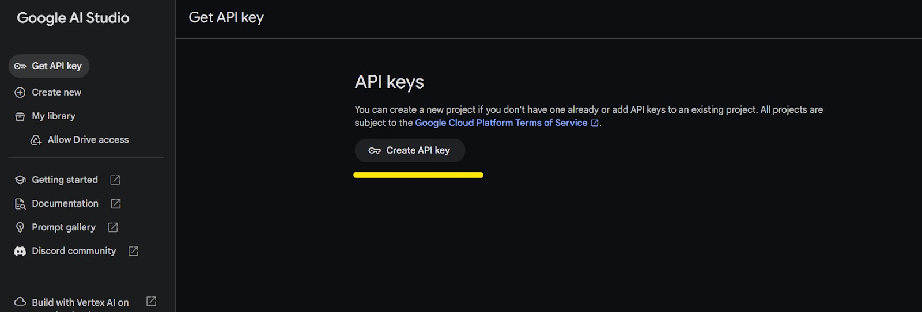Screen dimensions: 922x312
Task: Click the Drive icon beside Allow Drive access
Action: pos(36,140)
